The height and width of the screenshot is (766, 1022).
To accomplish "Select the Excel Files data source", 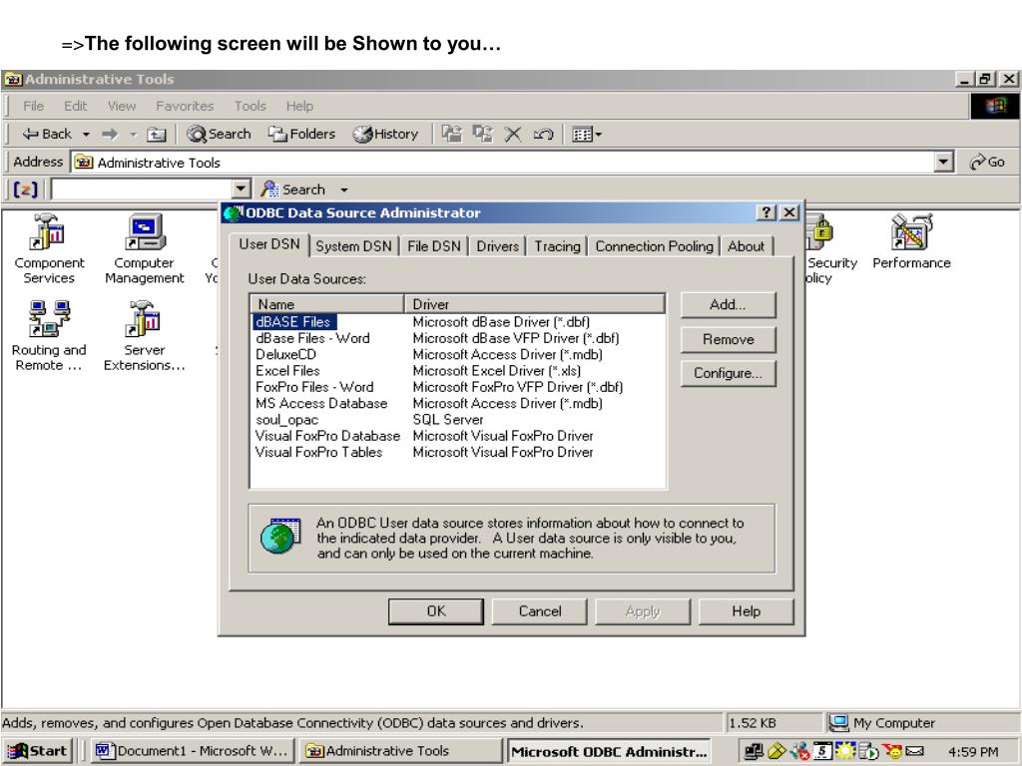I will click(287, 371).
